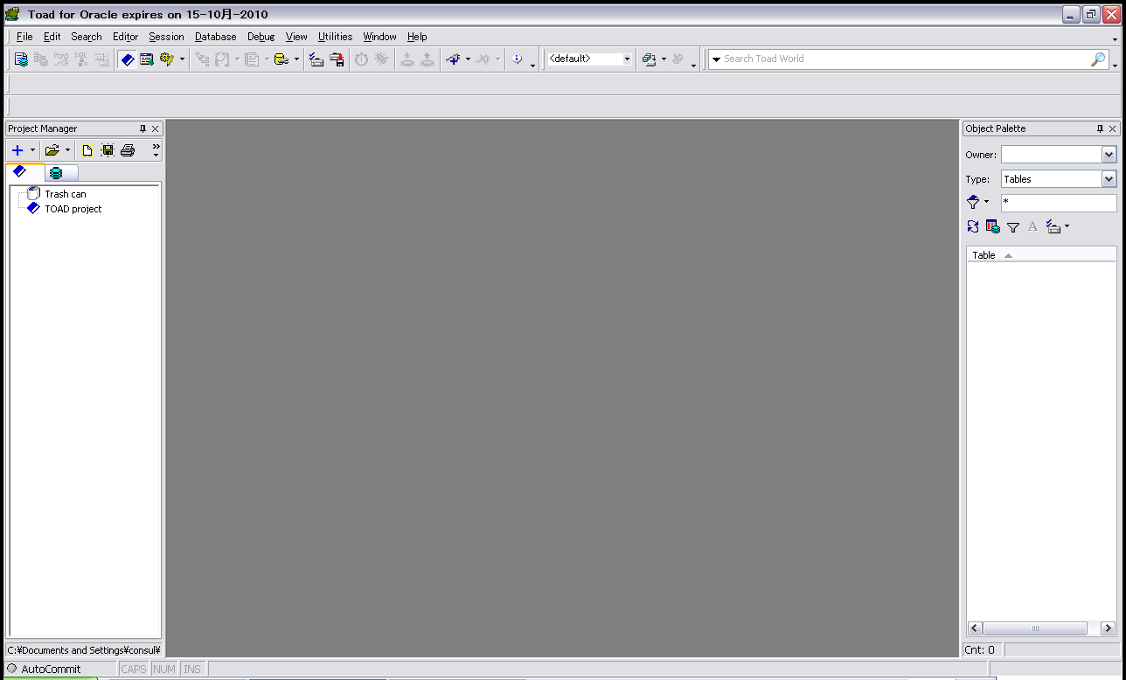This screenshot has width=1126, height=680.
Task: Click the gear-and-pencil options toolbar icon
Action: (166, 59)
